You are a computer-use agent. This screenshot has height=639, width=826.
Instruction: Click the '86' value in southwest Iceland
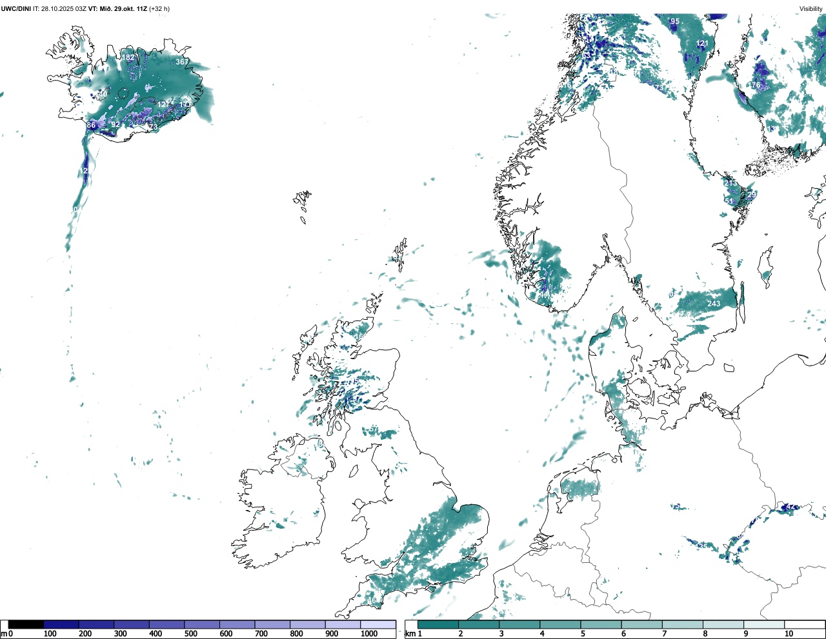pos(91,125)
